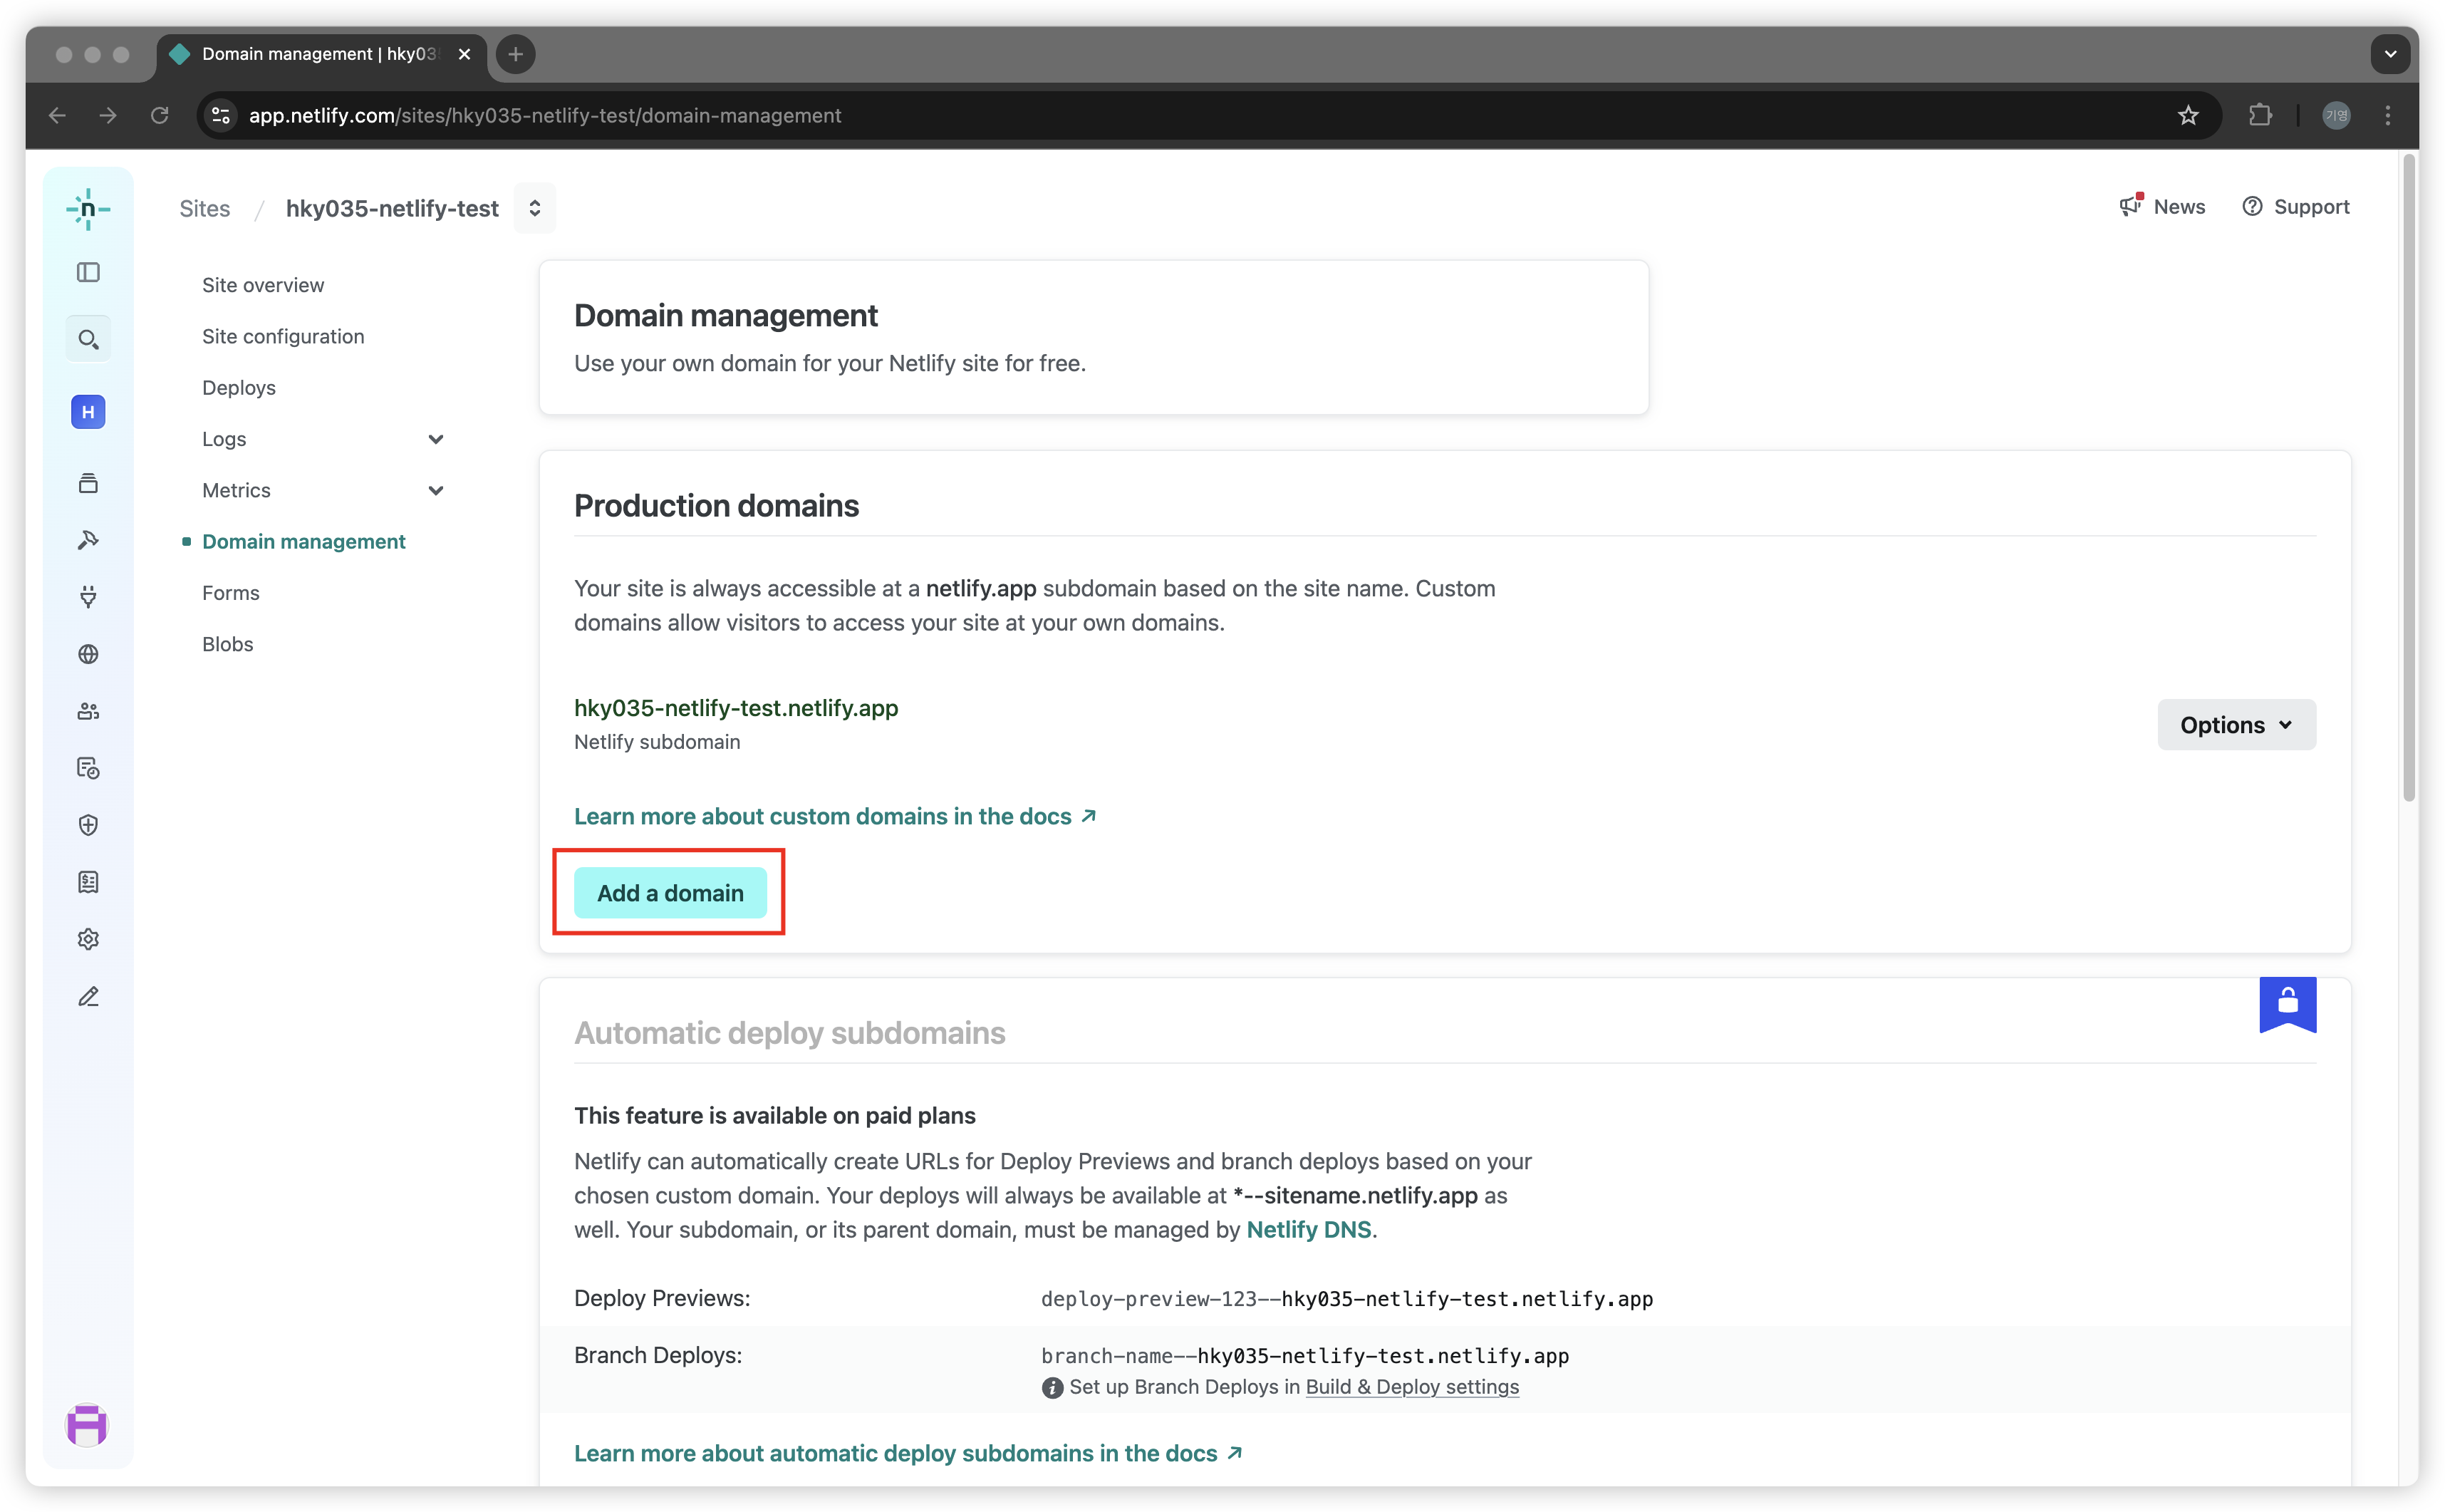The height and width of the screenshot is (1512, 2445).
Task: Open the Chrome tab search dropdown
Action: pyautogui.click(x=2390, y=54)
